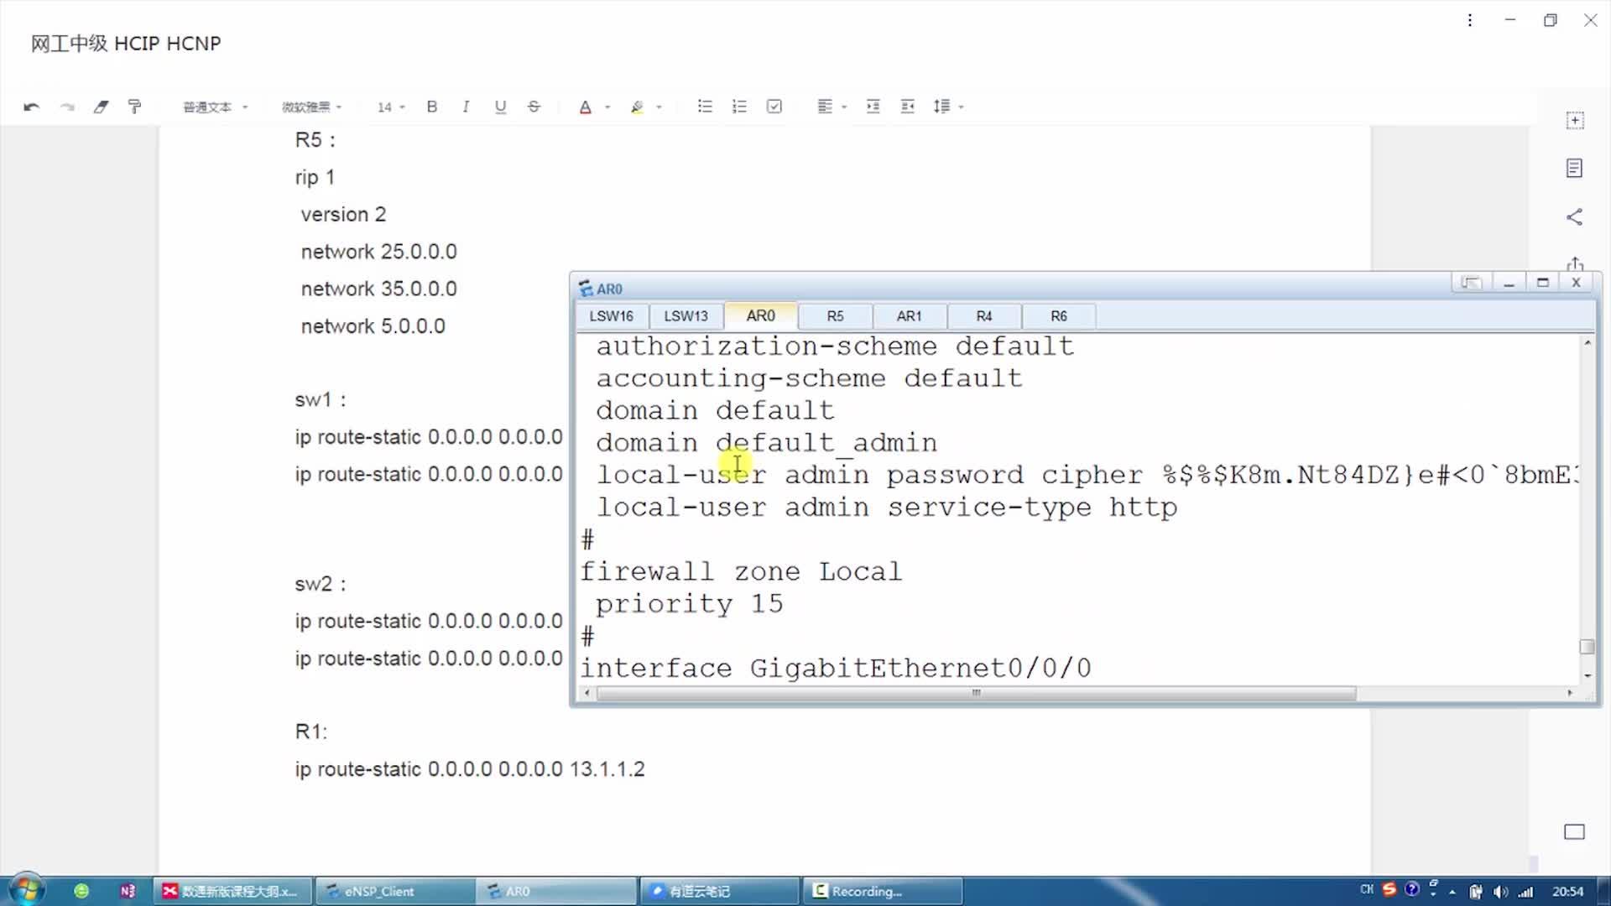Screen dimensions: 1611x906
Task: Click the undo icon in toolbar
Action: tap(31, 107)
